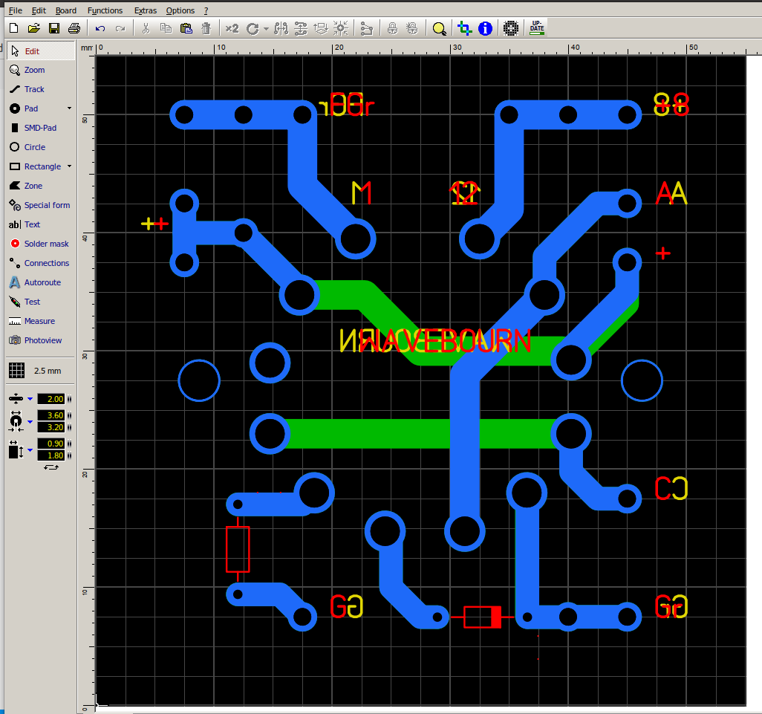Open the info panel blue icon
This screenshot has height=714, width=762.
(x=485, y=29)
